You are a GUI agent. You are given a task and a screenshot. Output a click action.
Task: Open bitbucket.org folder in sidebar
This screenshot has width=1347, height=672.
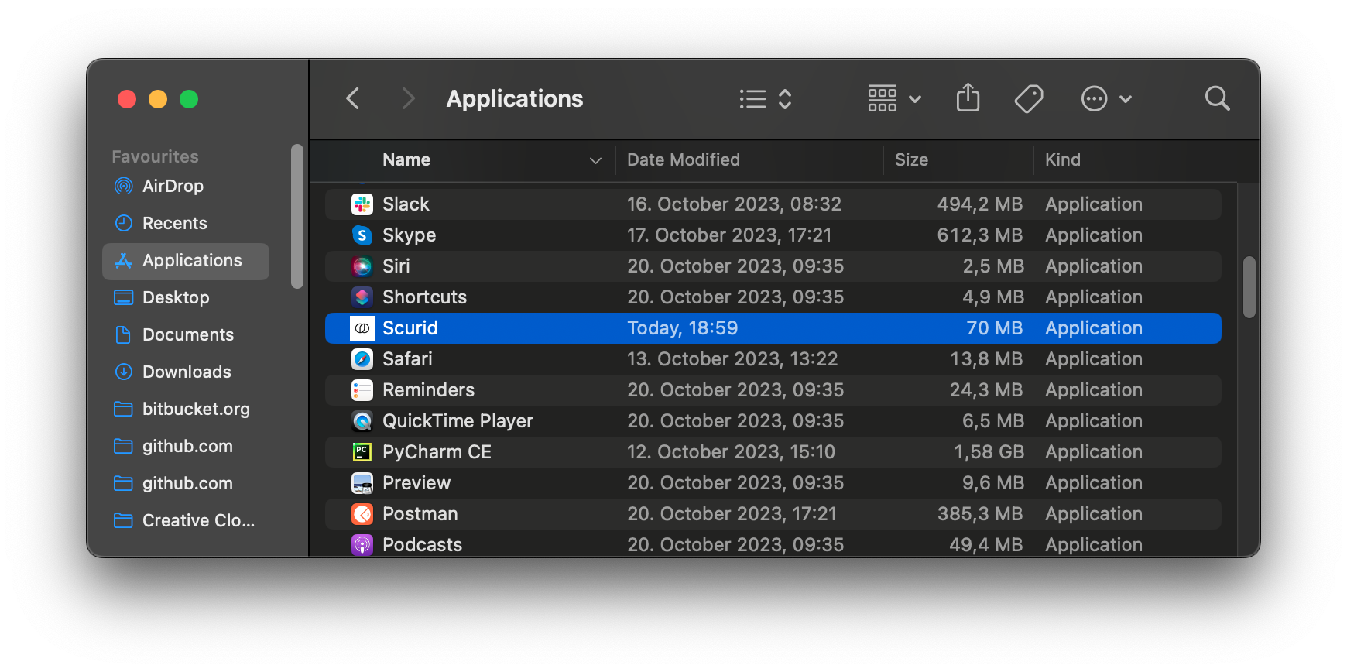(x=186, y=409)
